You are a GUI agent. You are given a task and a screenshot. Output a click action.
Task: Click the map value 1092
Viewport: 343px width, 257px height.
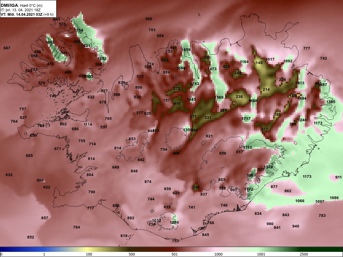288,61
